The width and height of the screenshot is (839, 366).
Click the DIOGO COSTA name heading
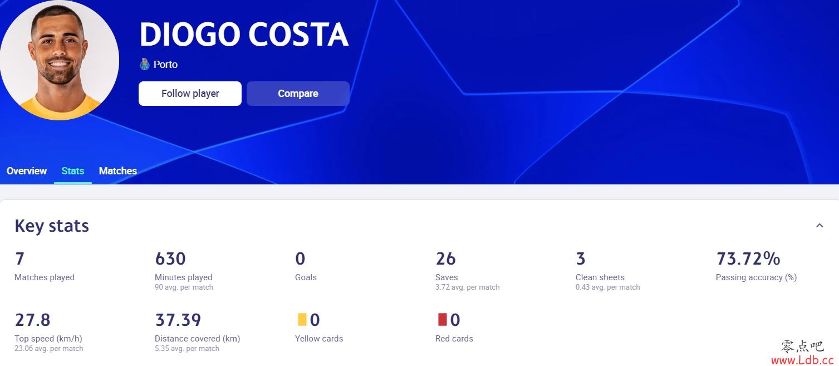[244, 35]
